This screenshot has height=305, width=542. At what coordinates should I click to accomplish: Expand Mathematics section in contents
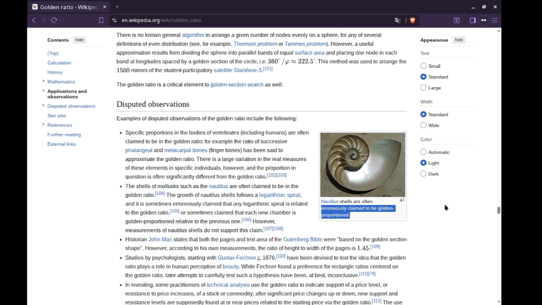pyautogui.click(x=43, y=81)
